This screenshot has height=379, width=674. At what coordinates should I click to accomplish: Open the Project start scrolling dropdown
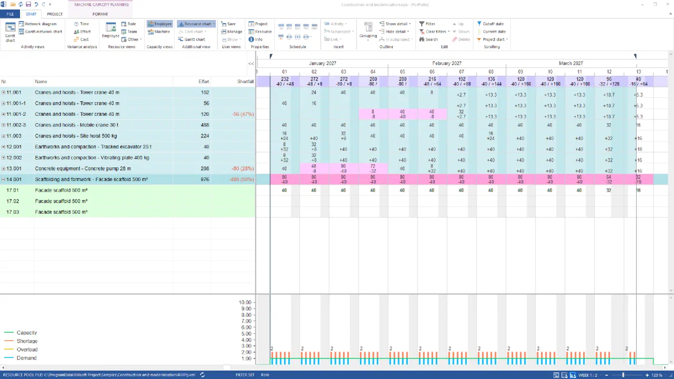[x=492, y=39]
